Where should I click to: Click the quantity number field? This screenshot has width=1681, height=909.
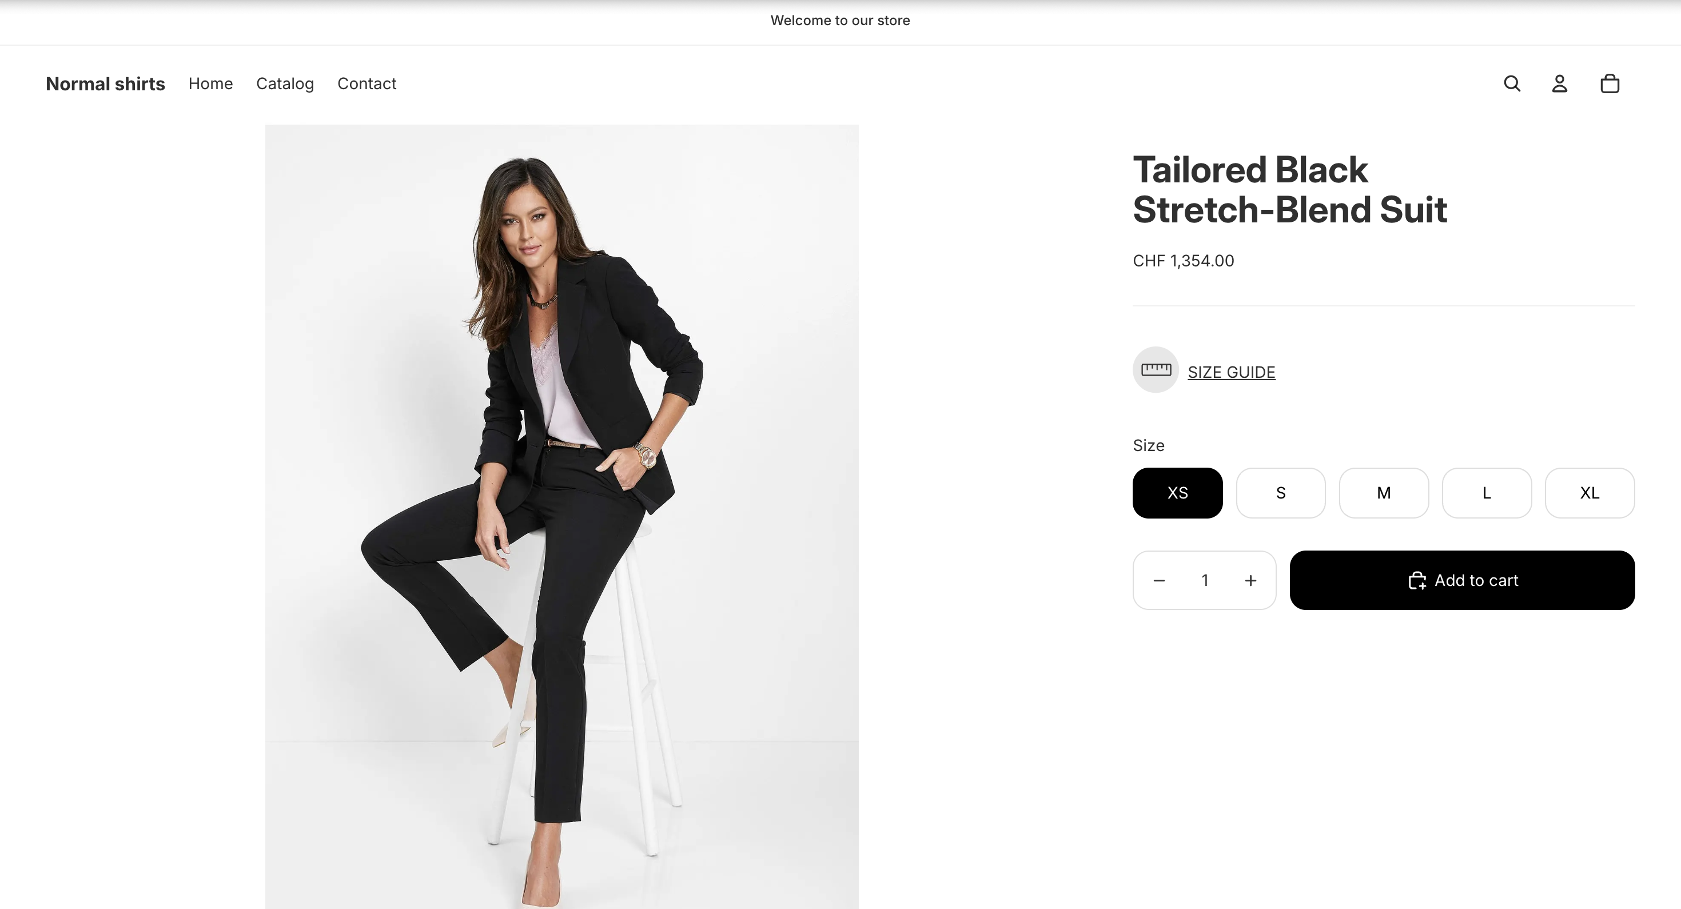1205,580
